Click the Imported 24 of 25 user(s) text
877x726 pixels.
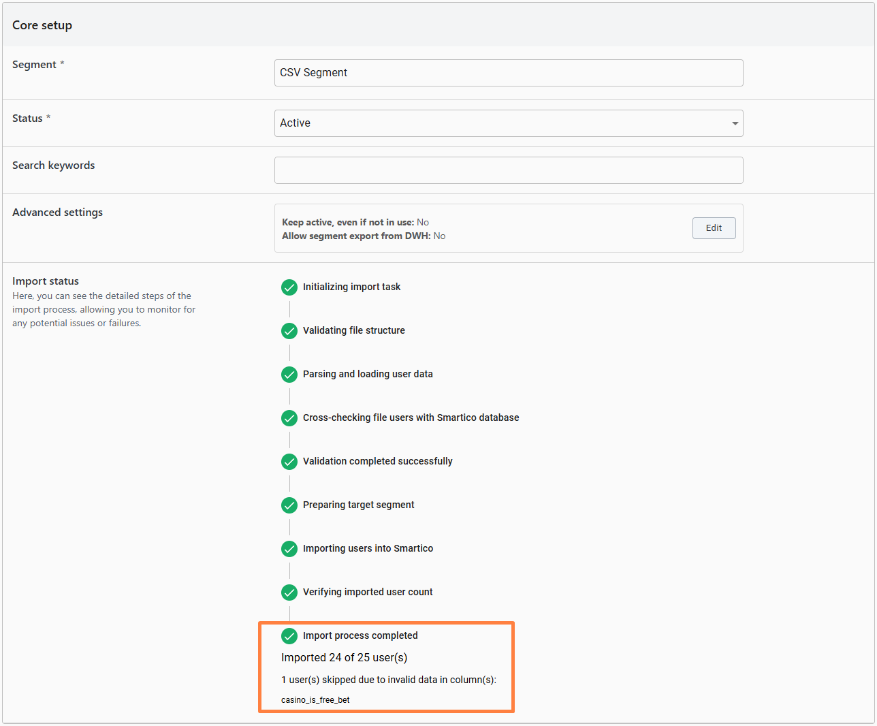[344, 658]
